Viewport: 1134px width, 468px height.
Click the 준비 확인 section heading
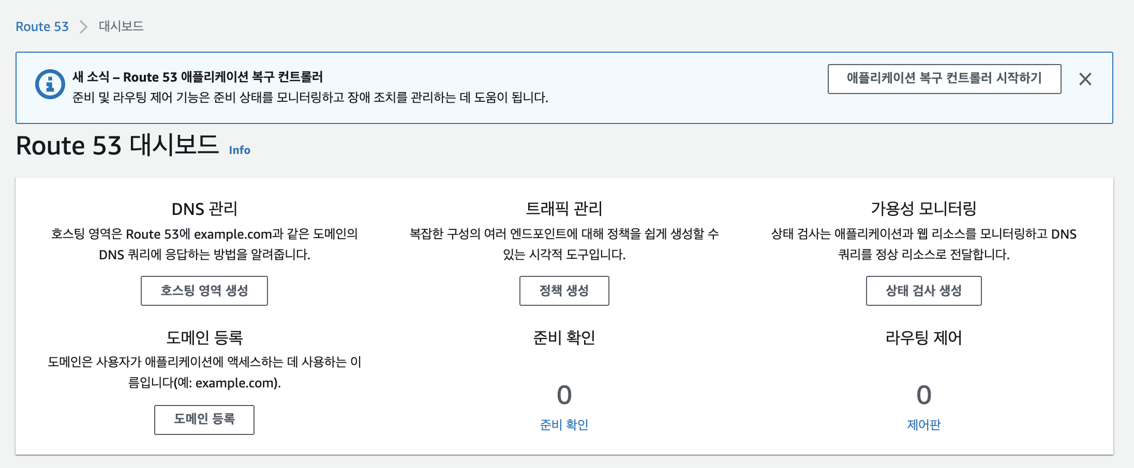[x=564, y=337]
